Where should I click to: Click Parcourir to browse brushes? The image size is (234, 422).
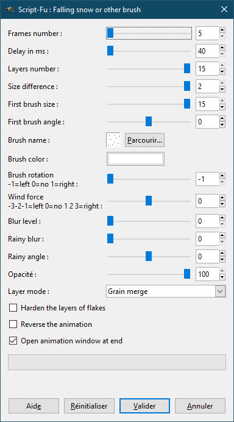click(x=144, y=140)
